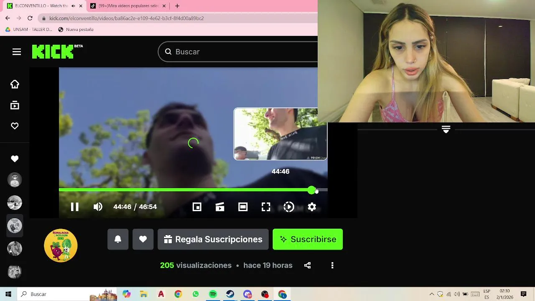Reload the page
The width and height of the screenshot is (535, 301).
(x=30, y=18)
